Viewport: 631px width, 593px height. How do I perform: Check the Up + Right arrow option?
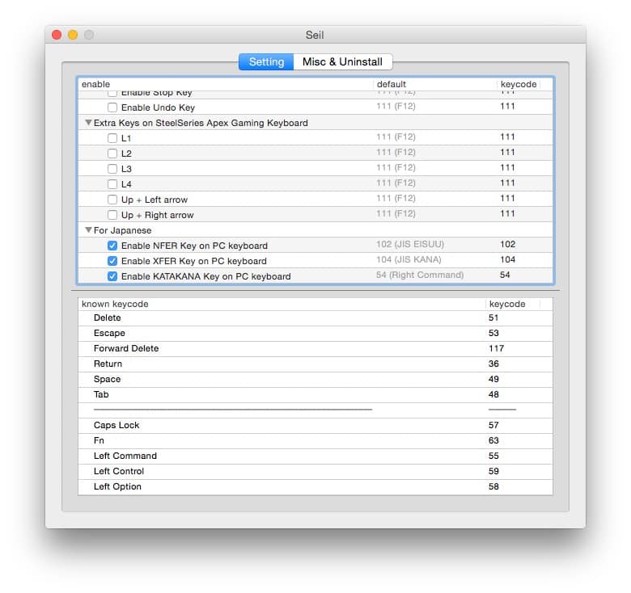click(x=112, y=215)
